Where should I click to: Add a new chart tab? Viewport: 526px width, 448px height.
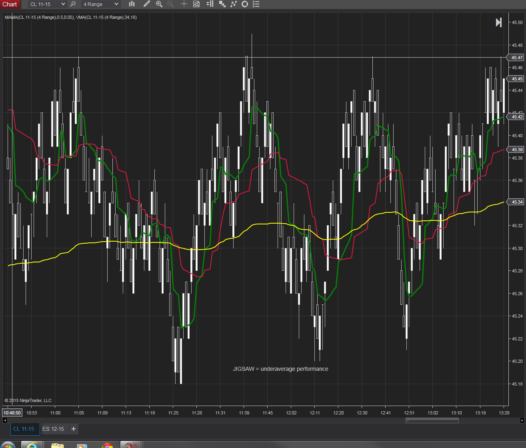pos(74,429)
